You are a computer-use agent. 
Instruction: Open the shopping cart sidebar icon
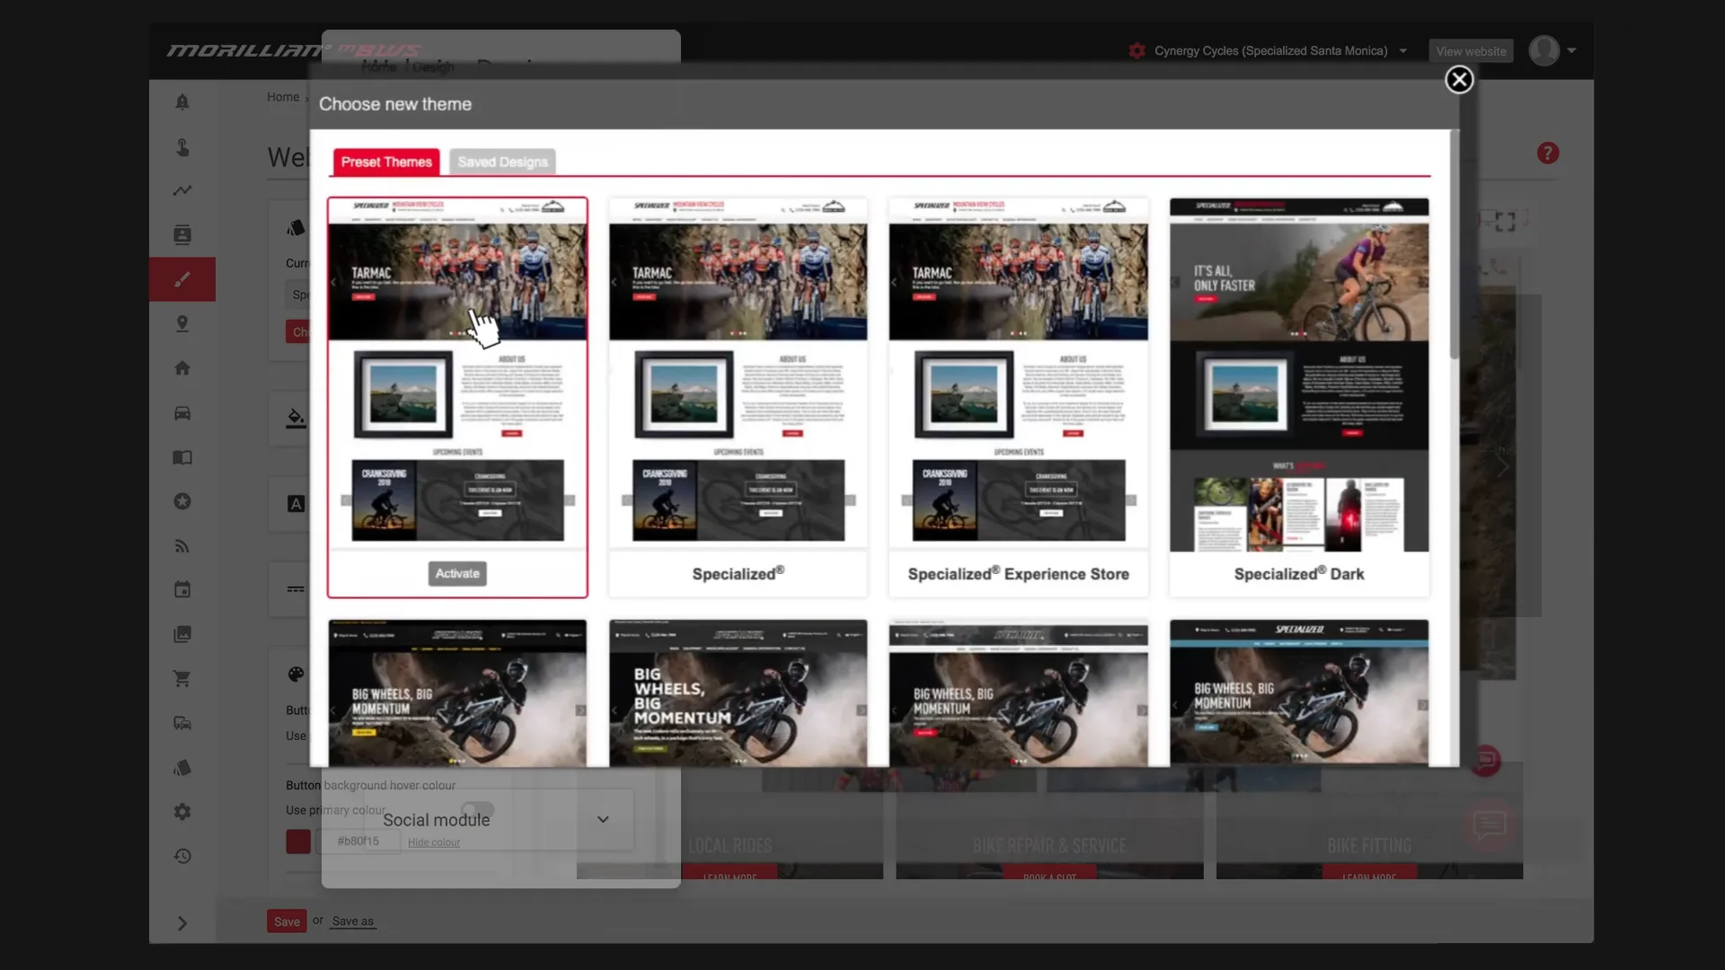(x=182, y=679)
